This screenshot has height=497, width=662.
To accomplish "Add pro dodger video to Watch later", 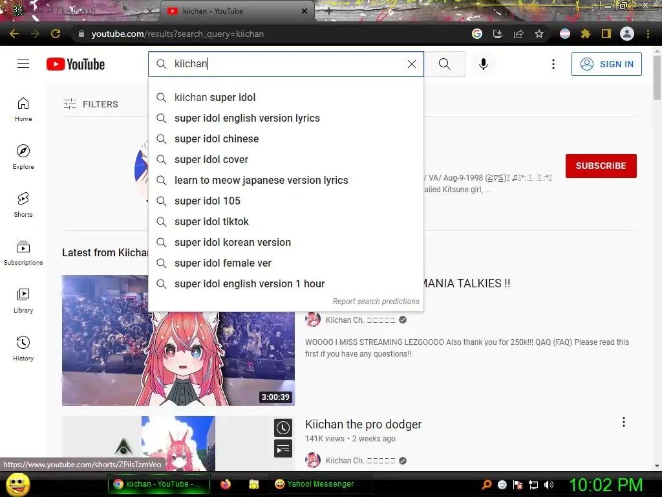I will pos(283,428).
